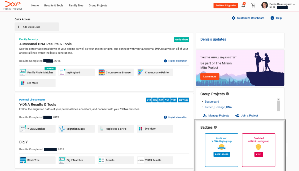Viewport: 299px width, 171px height.
Task: Click the Family Finder tag
Action: point(182,40)
